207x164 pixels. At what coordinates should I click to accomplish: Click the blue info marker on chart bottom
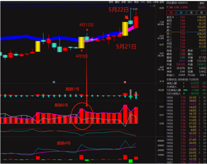(54, 82)
